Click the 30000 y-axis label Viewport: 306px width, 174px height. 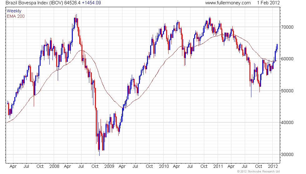[287, 155]
